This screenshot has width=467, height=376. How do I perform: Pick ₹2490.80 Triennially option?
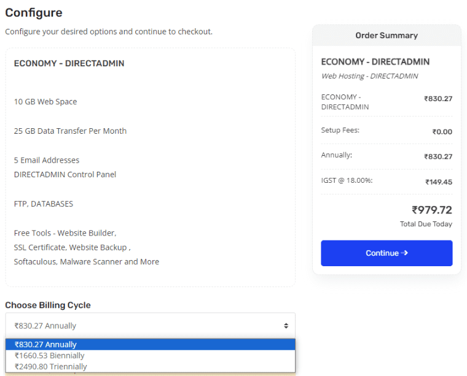tap(150, 366)
